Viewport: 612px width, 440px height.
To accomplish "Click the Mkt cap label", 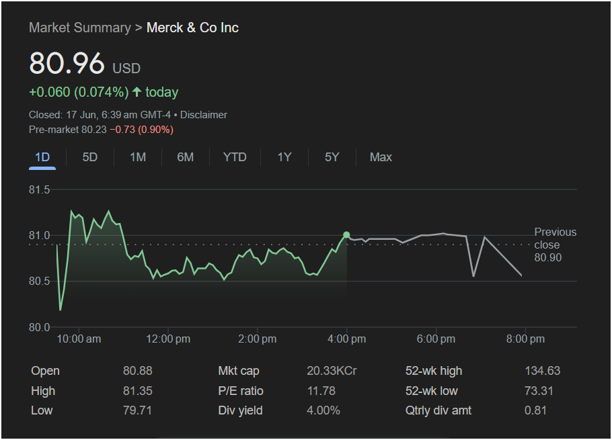I will click(239, 371).
